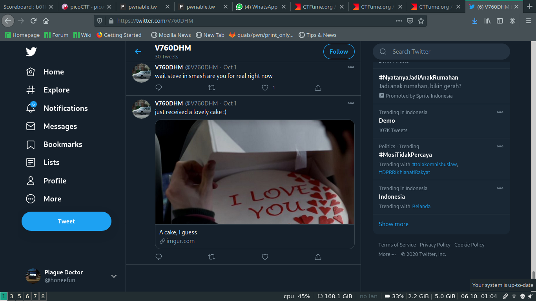The height and width of the screenshot is (301, 536).
Task: Open imgur.com link card
Action: coord(255,237)
